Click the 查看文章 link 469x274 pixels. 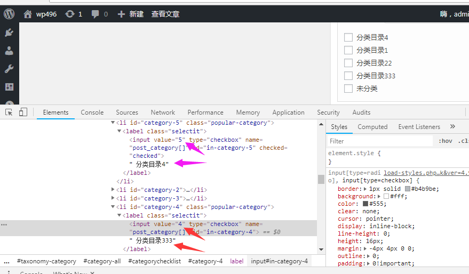click(x=165, y=14)
